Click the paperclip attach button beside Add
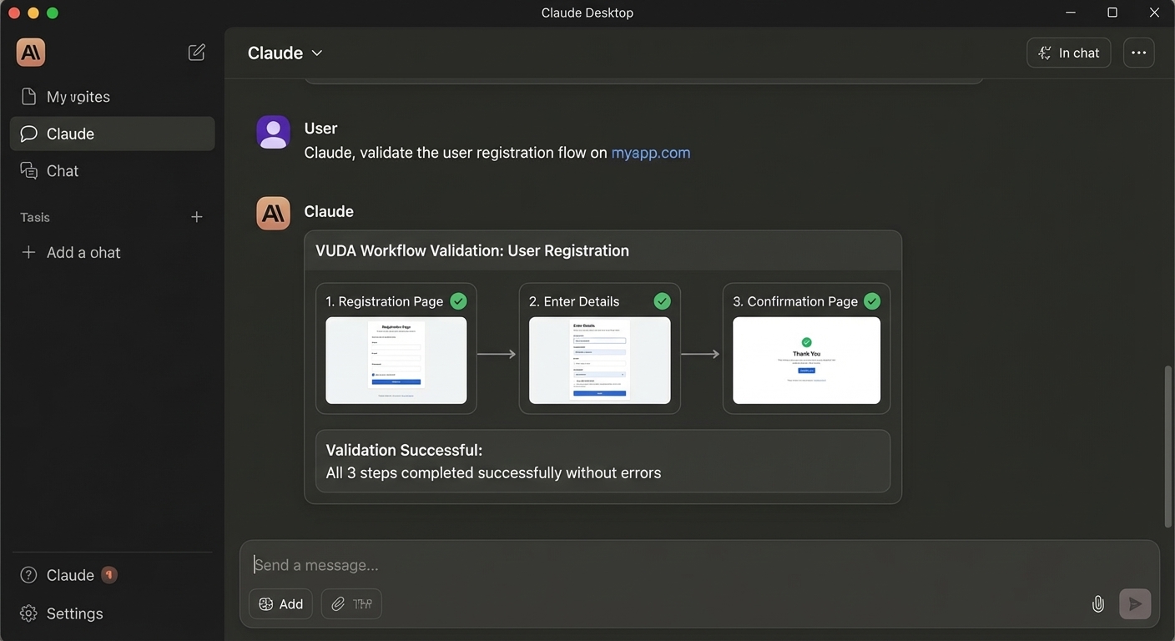 coord(351,604)
